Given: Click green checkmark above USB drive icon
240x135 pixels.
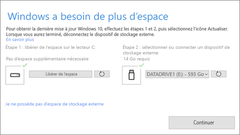Looking at the screenshot, I should [x=142, y=65].
